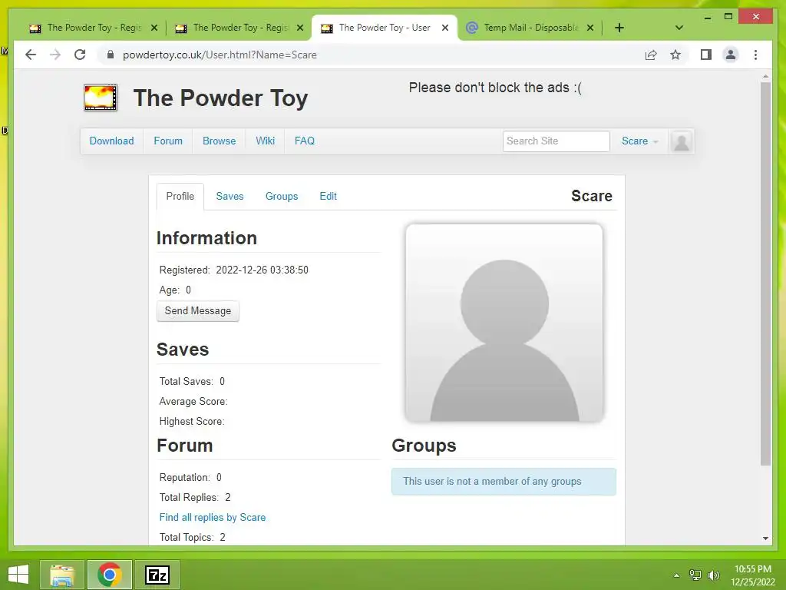Follow the Find all replies by Scare link
The image size is (786, 590).
213,517
